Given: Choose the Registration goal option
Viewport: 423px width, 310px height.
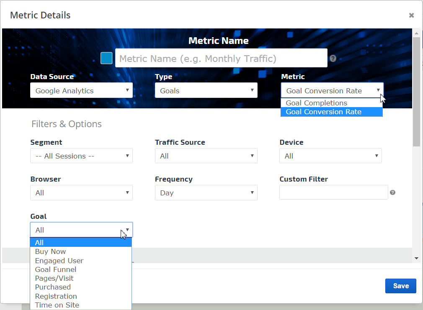Looking at the screenshot, I should click(56, 296).
